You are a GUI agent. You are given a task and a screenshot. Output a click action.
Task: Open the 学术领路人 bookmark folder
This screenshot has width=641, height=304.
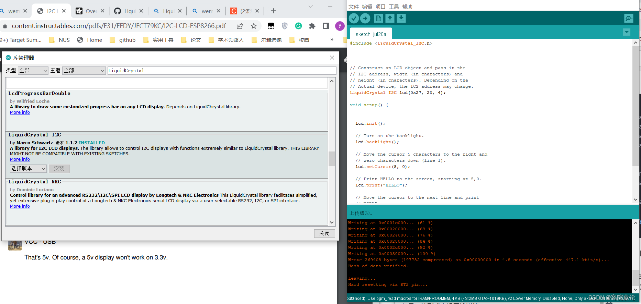(x=226, y=40)
